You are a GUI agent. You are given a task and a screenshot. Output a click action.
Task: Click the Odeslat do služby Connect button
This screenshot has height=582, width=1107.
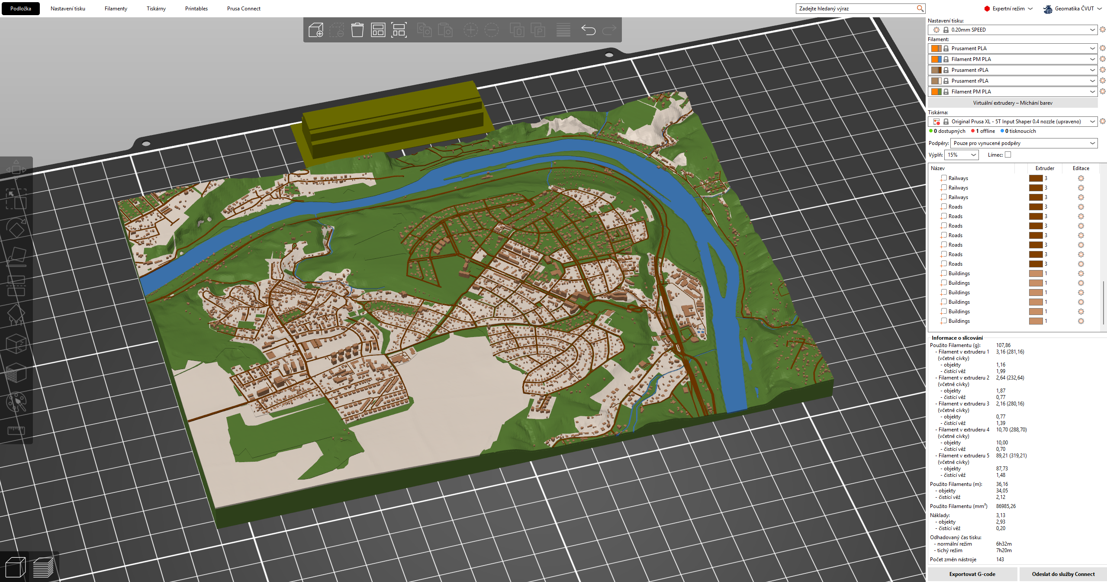coord(1063,574)
